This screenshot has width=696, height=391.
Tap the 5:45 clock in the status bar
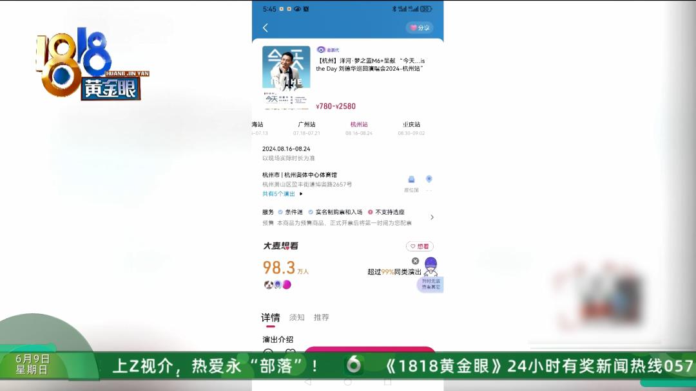tap(269, 9)
